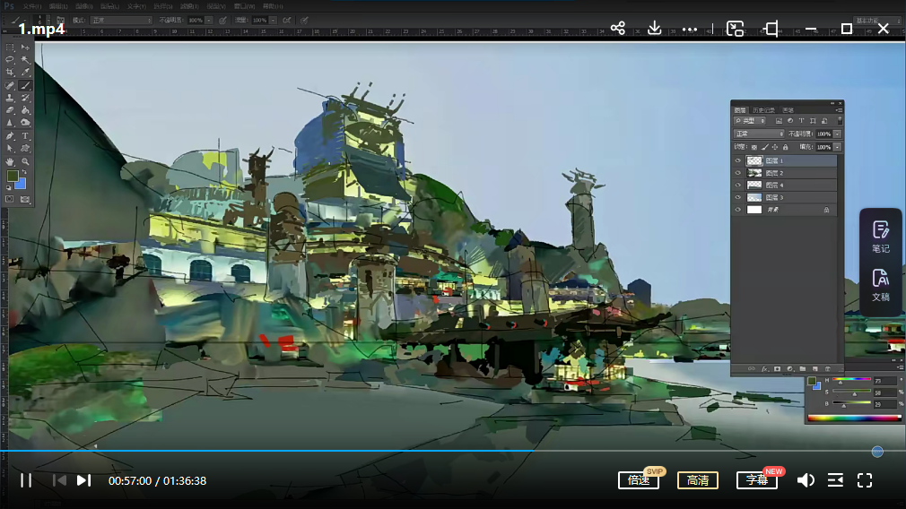Open layer blend mode dropdown
Viewport: 906px width, 509px height.
tap(759, 134)
